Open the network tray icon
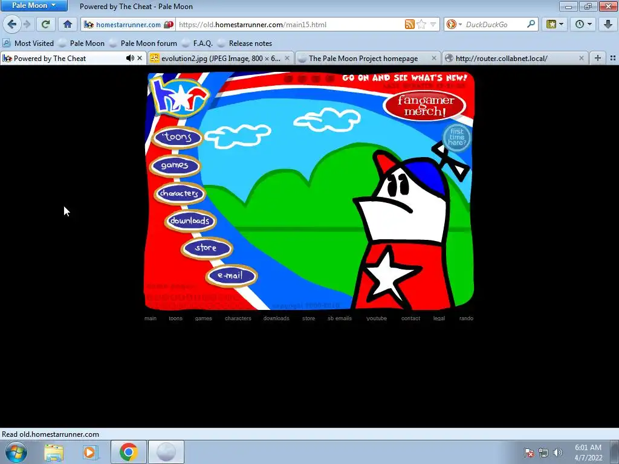 click(x=543, y=453)
